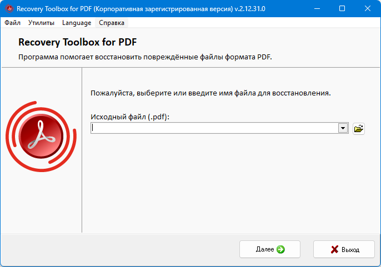Click the large PDF recovery logo

pos(41,137)
